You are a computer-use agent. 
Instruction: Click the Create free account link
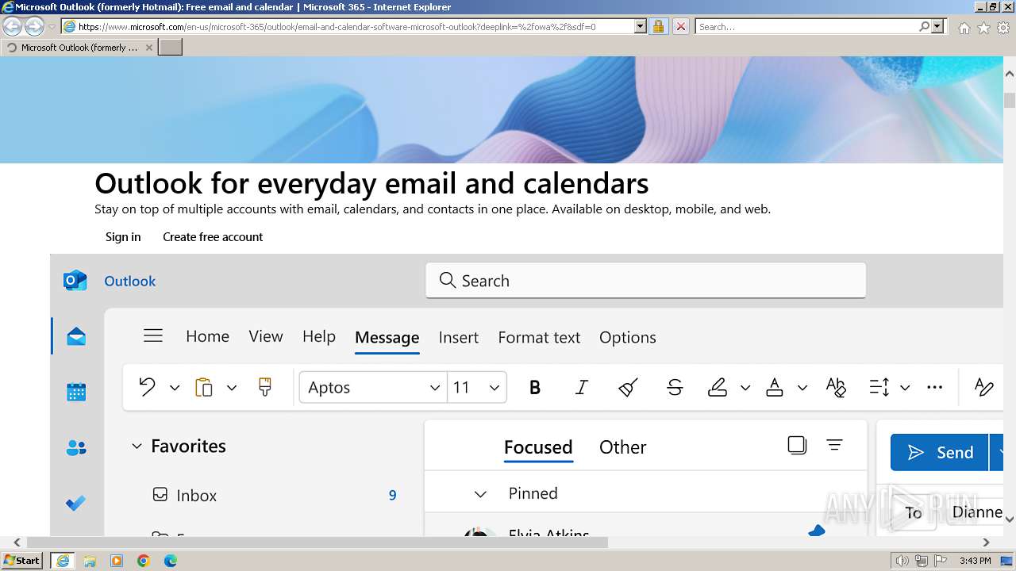pos(213,236)
